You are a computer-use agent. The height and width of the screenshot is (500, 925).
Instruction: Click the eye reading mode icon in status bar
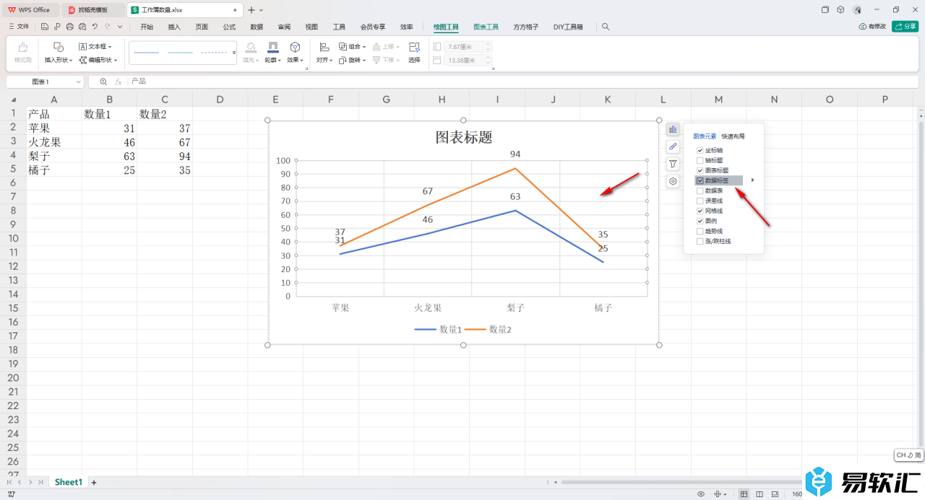700,494
